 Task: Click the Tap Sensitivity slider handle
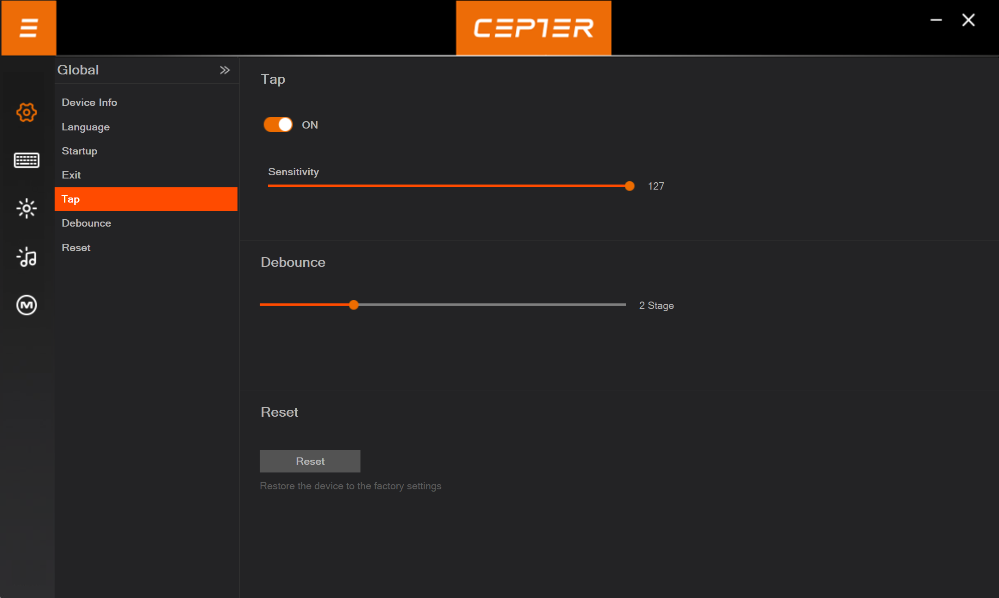[x=630, y=186]
